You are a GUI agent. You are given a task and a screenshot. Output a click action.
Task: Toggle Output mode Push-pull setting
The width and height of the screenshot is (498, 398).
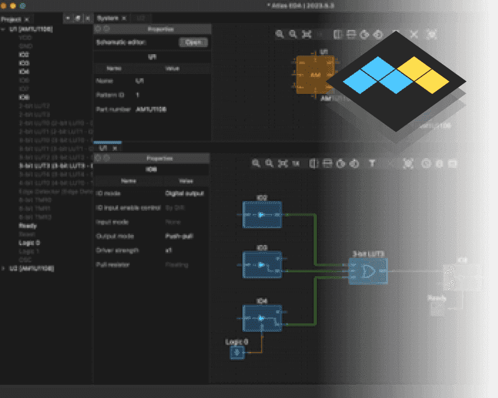[x=179, y=236]
